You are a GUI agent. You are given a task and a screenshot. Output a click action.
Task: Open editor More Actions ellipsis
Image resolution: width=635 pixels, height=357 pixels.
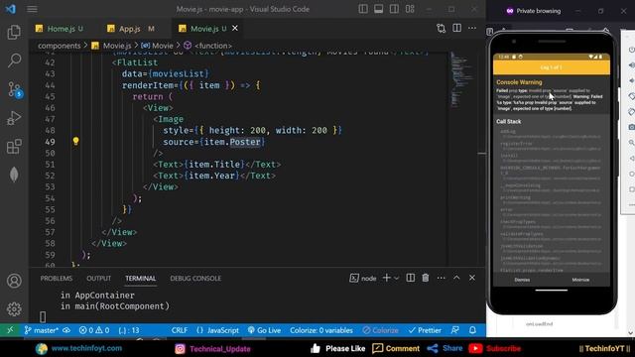pyautogui.click(x=472, y=28)
